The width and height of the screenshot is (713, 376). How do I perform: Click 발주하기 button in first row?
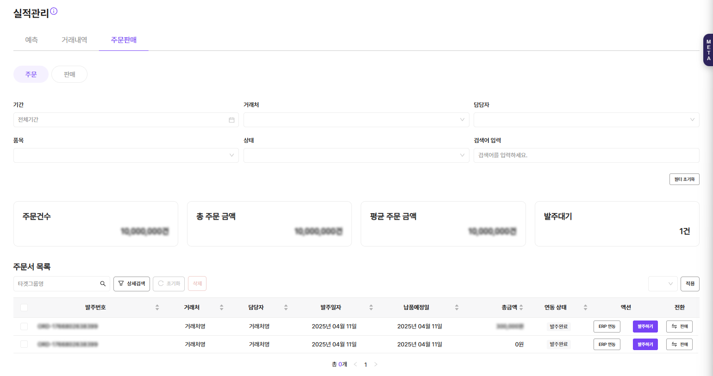(645, 327)
